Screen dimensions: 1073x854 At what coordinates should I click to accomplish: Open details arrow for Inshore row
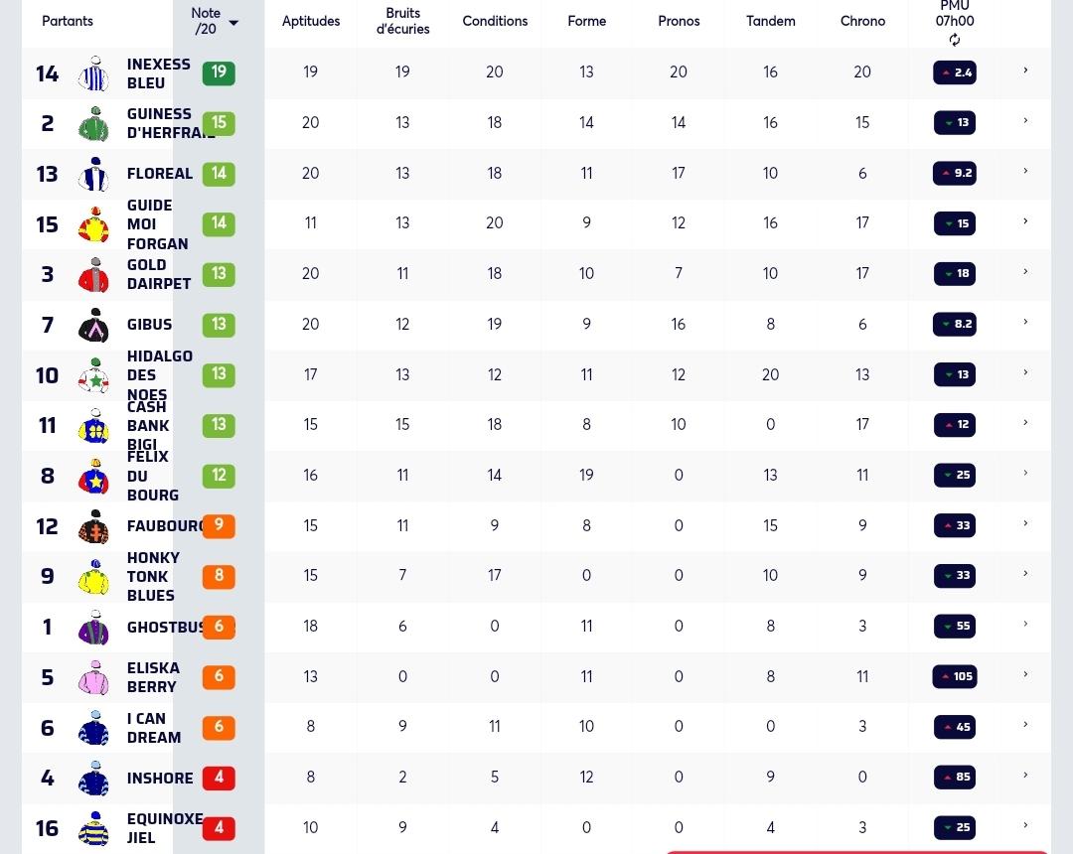1025,776
